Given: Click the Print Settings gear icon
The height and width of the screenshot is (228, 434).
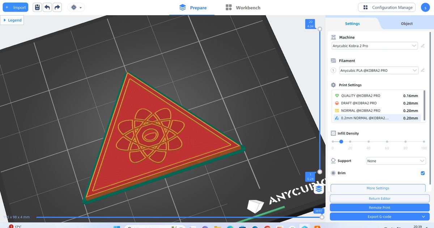Looking at the screenshot, I should tap(333, 85).
